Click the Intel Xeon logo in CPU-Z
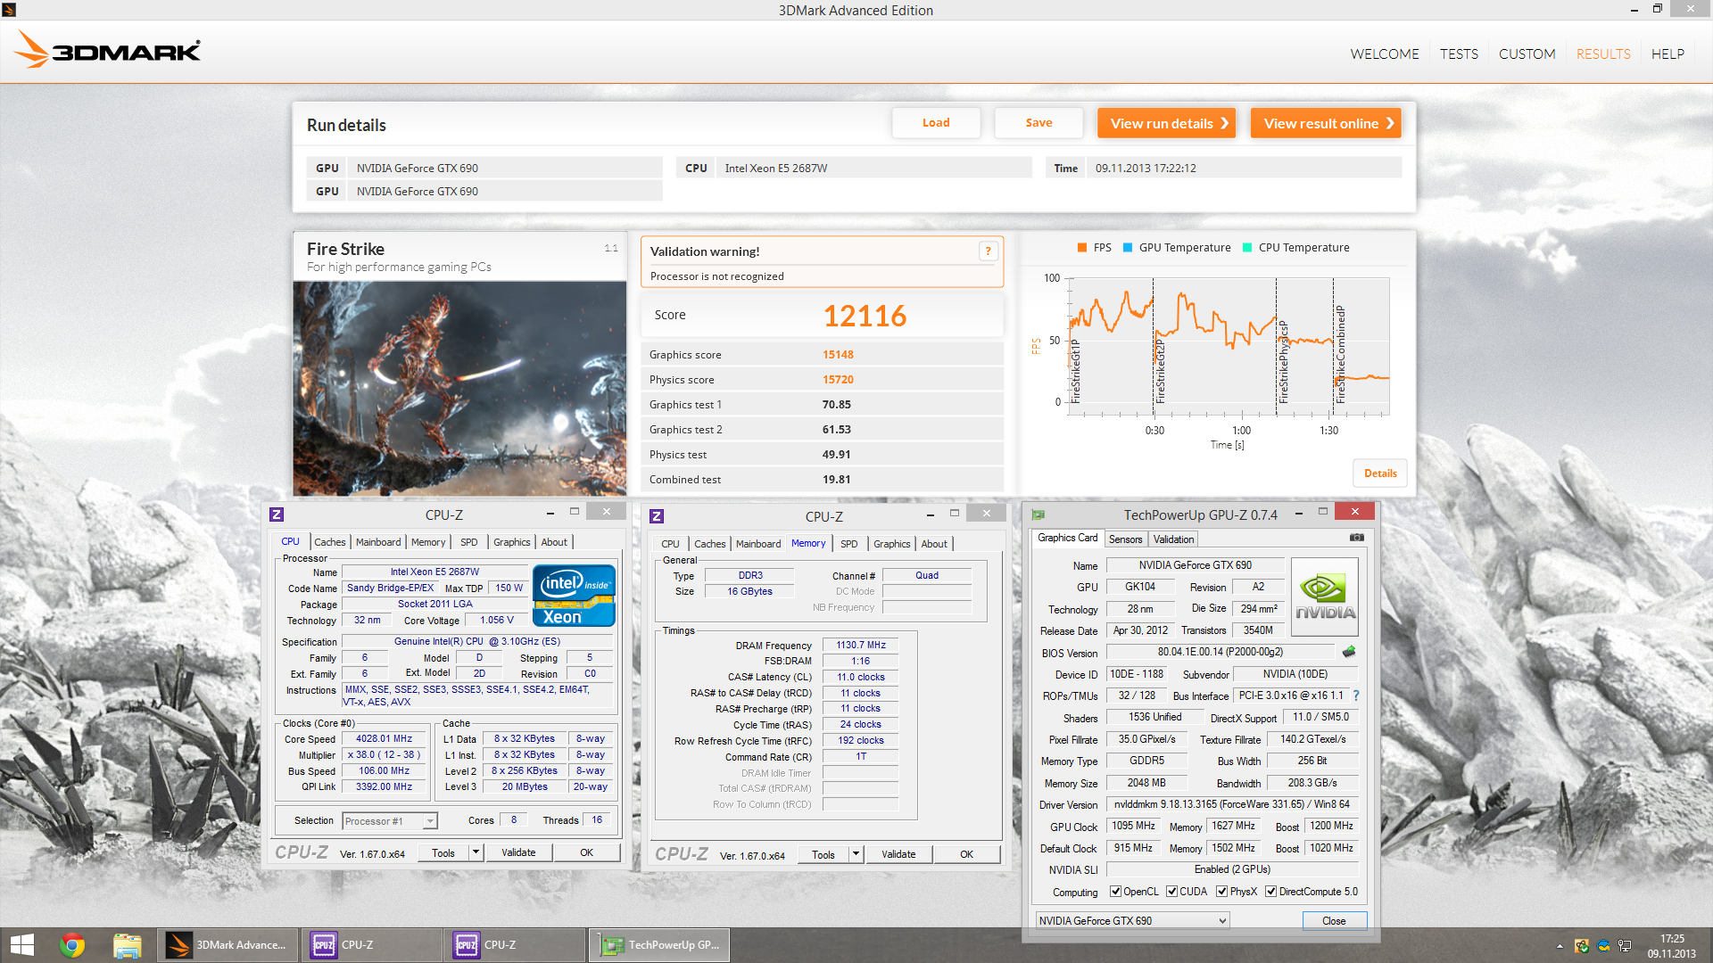The width and height of the screenshot is (1713, 963). [x=574, y=596]
